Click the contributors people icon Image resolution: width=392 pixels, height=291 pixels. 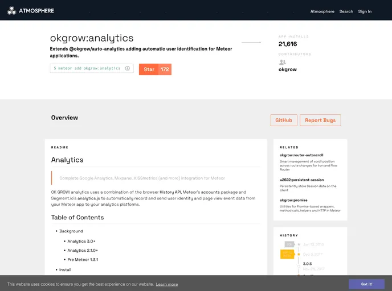tap(282, 62)
